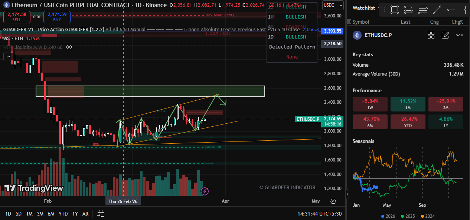Click the purple lightning icon on the chart
The image size is (470, 220).
[205, 191]
